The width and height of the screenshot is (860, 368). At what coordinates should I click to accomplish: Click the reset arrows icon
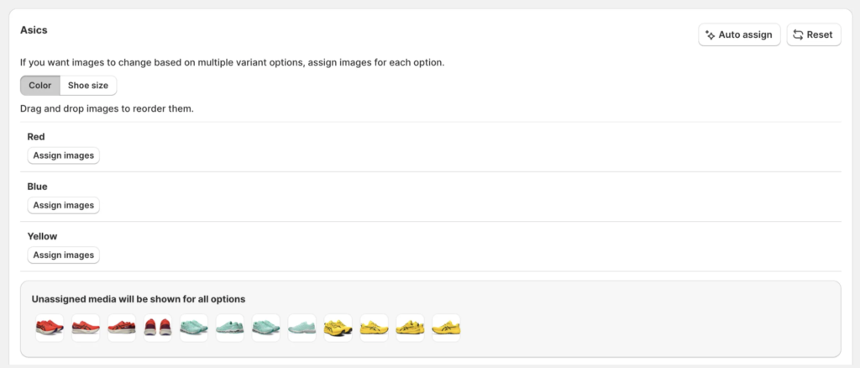pyautogui.click(x=798, y=34)
